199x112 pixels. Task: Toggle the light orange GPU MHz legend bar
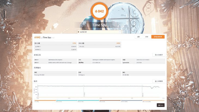tap(153, 101)
